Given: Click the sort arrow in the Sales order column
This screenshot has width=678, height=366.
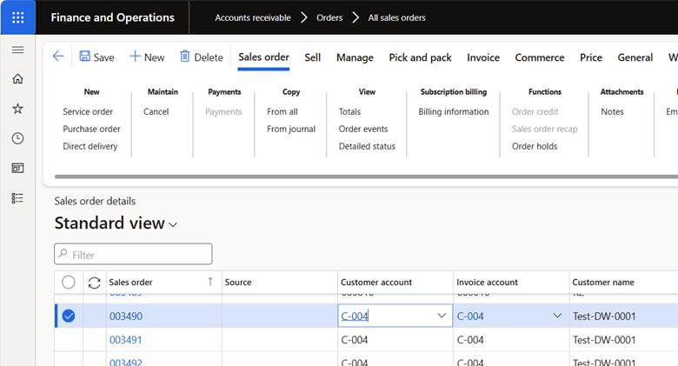Looking at the screenshot, I should tap(210, 282).
